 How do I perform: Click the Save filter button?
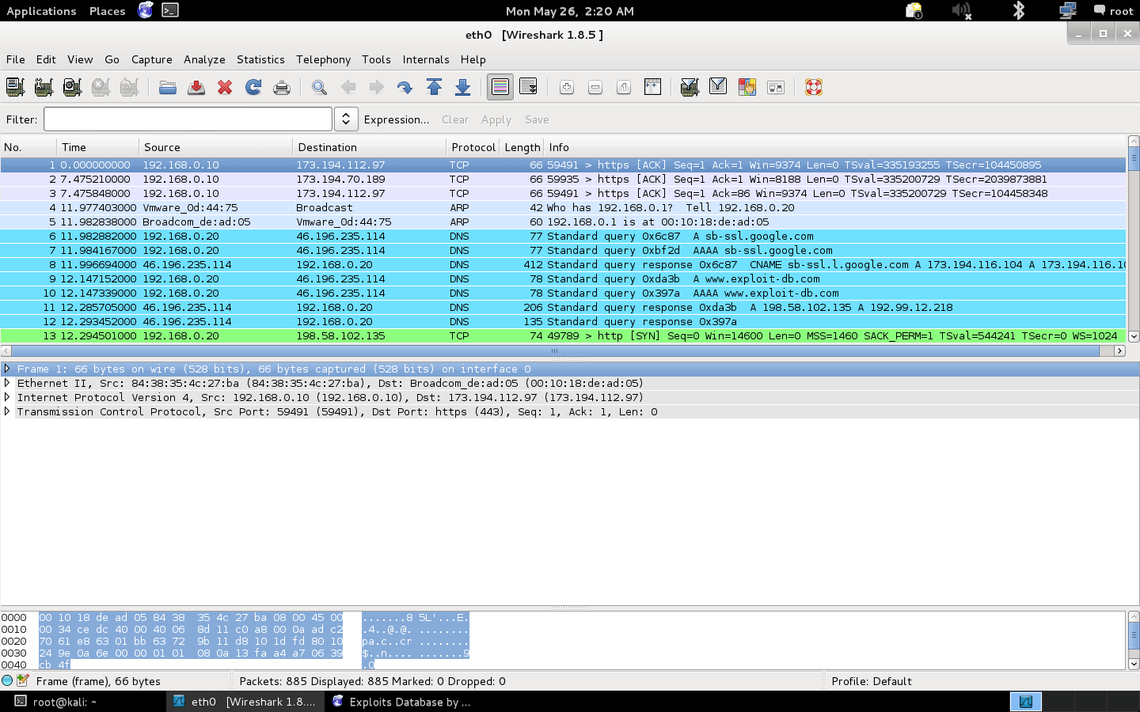click(x=537, y=119)
